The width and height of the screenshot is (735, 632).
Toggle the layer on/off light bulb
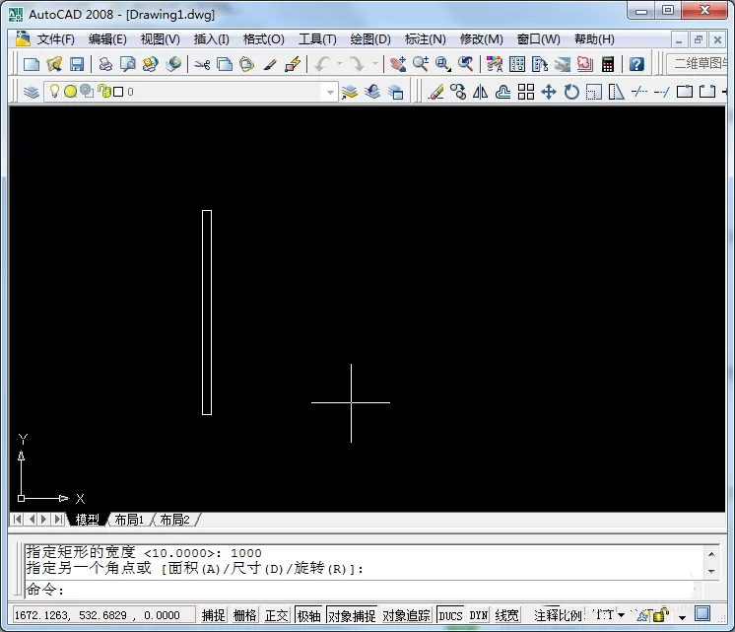(x=54, y=91)
